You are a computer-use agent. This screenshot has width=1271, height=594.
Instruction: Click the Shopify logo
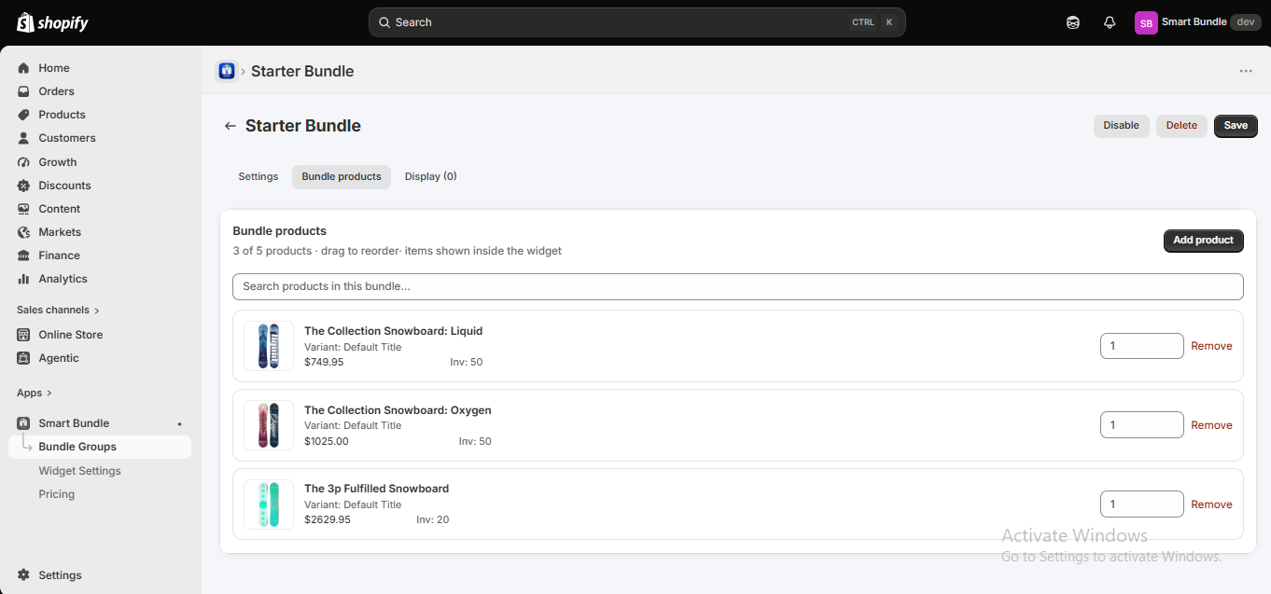point(52,22)
